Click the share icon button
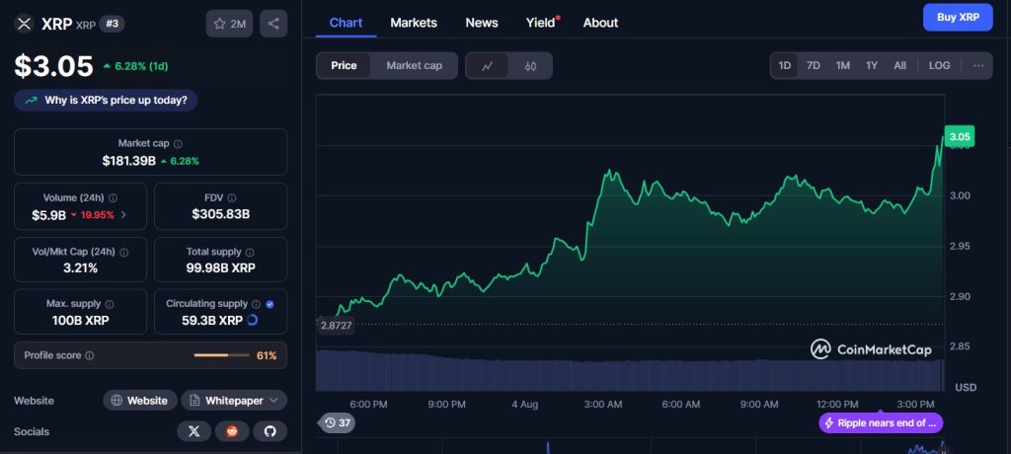This screenshot has height=454, width=1011. coord(273,24)
